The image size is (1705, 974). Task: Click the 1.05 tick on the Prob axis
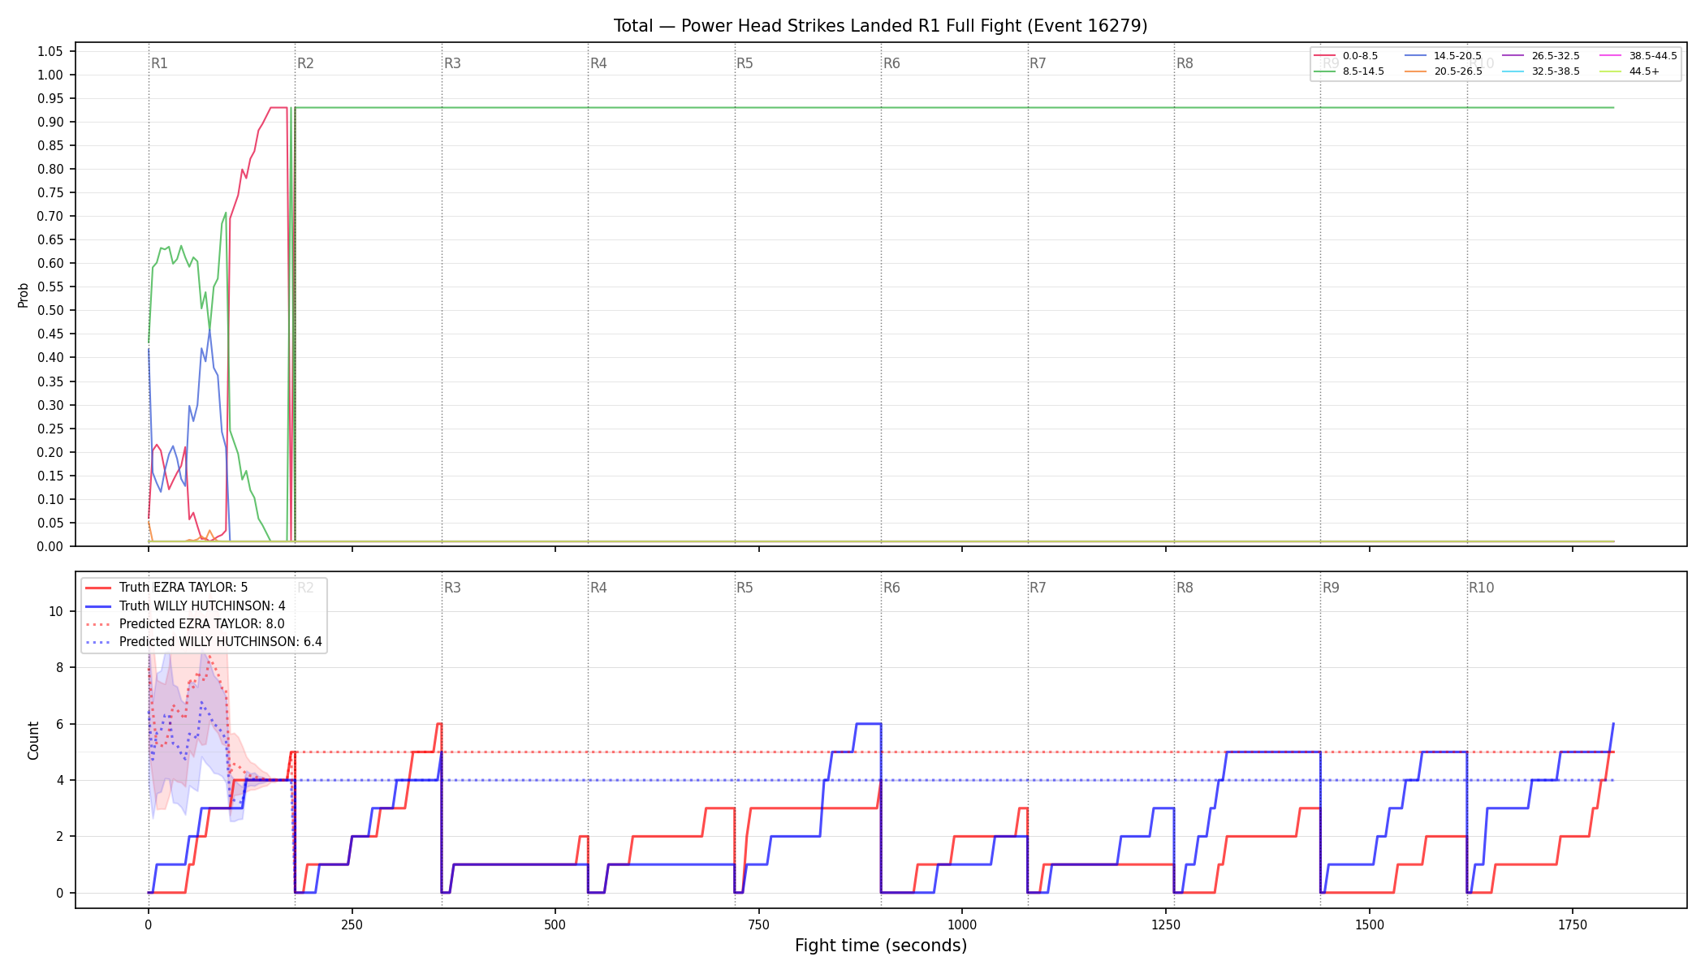pos(50,51)
